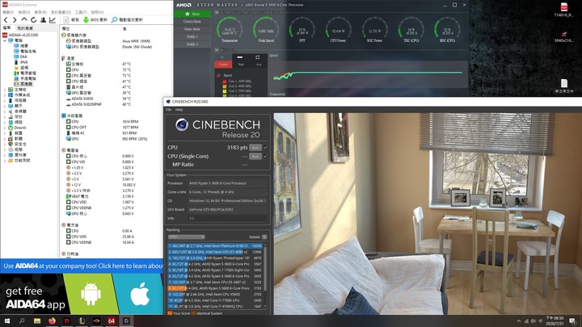Expand the DirectX node in AIDA64 tree
Image resolution: width=582 pixels, height=327 pixels.
[x=5, y=128]
